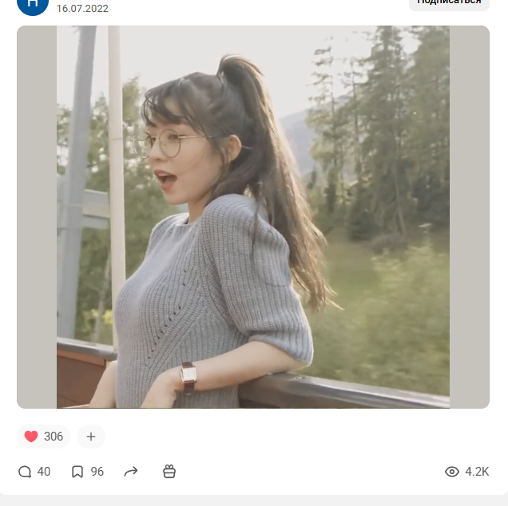Send a gift with the gift icon
This screenshot has height=506, width=508.
click(x=169, y=472)
